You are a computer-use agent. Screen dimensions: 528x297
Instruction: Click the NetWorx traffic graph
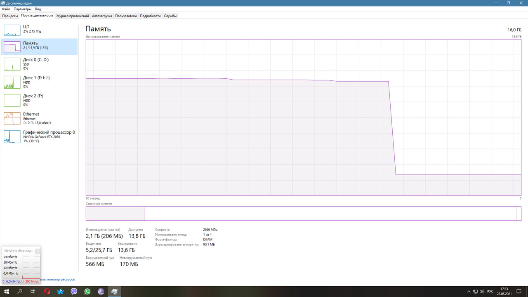click(x=31, y=266)
